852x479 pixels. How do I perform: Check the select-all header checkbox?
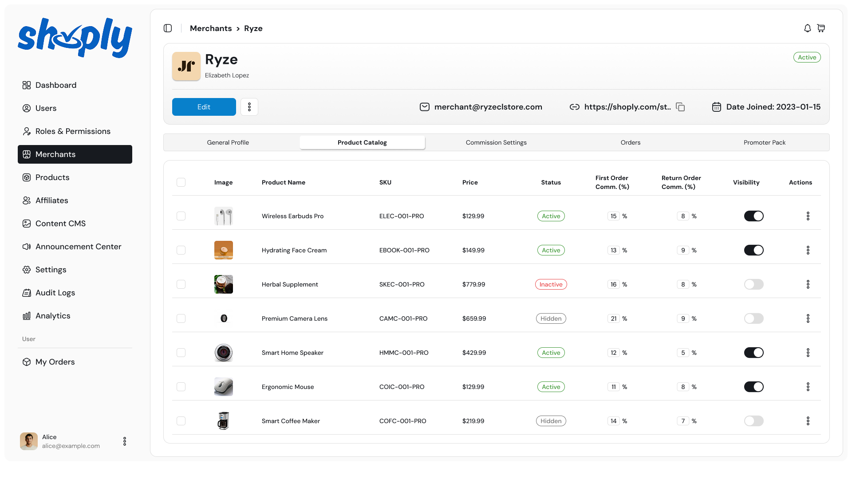coord(181,182)
